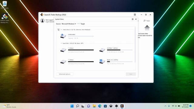Screen dimensions: 194x109
Task: Open the weather widget showing 72°F
Action: point(10,106)
